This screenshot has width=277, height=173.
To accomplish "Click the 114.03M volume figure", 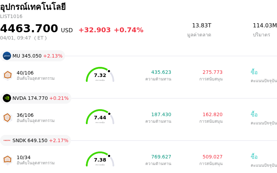I will click(x=265, y=25).
